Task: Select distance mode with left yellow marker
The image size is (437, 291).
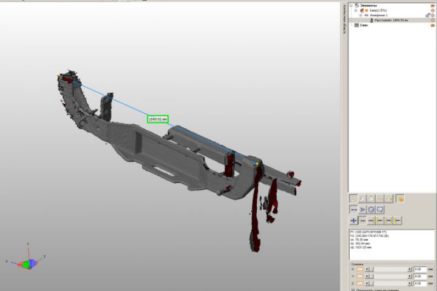Action: tap(380, 221)
